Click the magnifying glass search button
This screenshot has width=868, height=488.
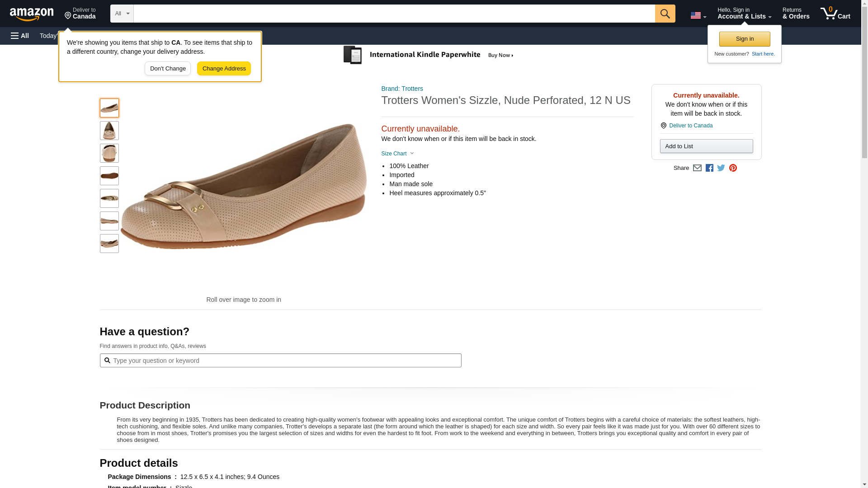point(665,14)
